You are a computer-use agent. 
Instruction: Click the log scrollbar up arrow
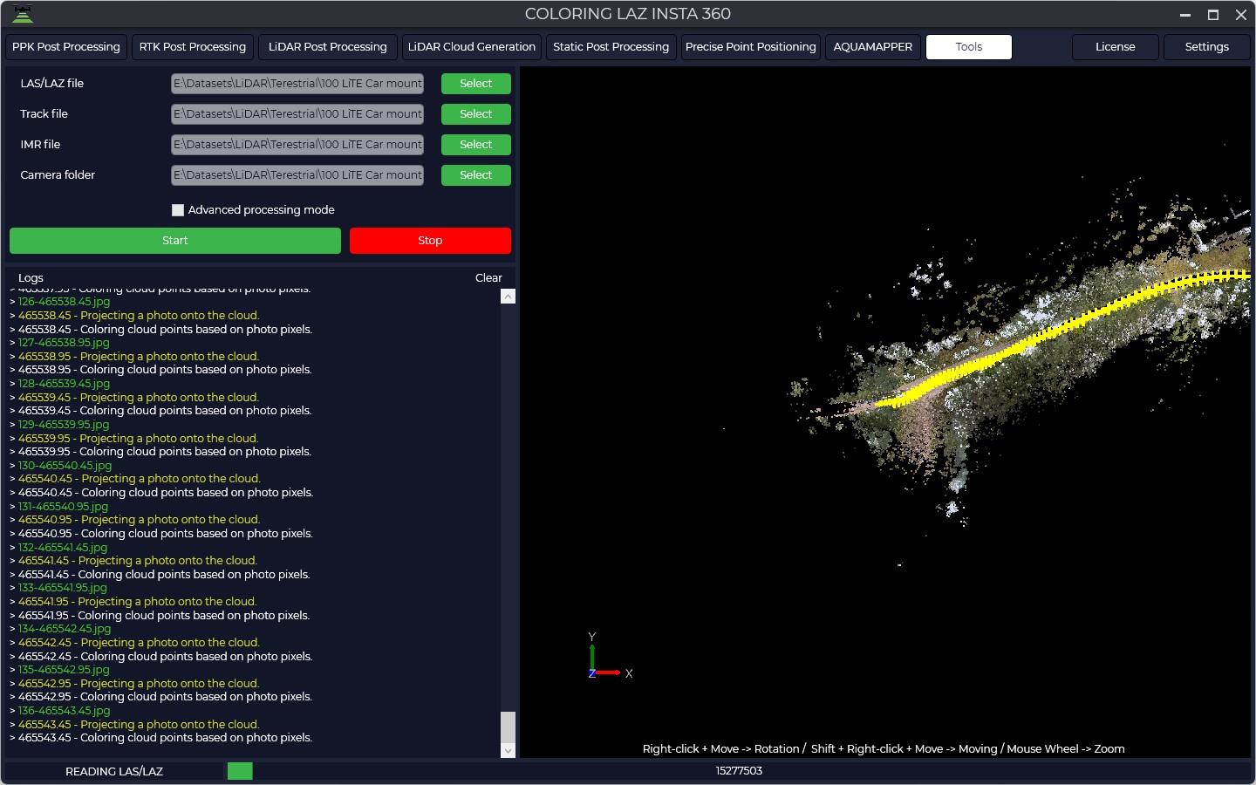click(x=508, y=297)
